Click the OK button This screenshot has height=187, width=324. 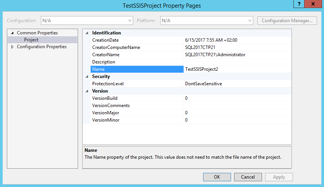pyautogui.click(x=217, y=177)
